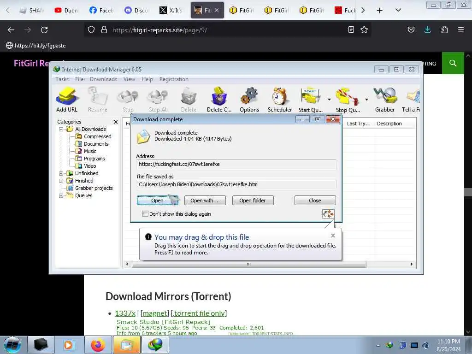
Task: Switch to the Discord browser tab
Action: tap(136, 10)
